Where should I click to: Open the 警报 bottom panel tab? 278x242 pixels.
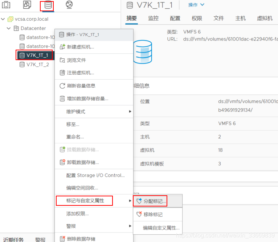tap(40, 239)
